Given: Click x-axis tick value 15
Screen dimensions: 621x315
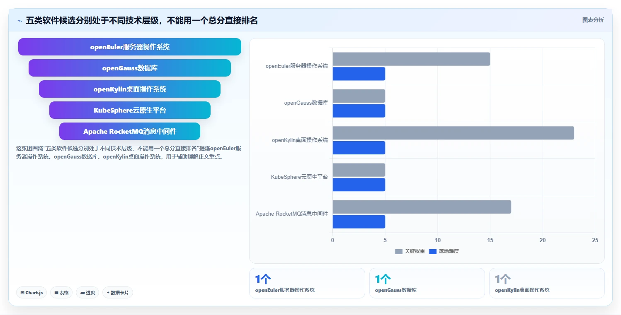Looking at the screenshot, I should point(490,240).
